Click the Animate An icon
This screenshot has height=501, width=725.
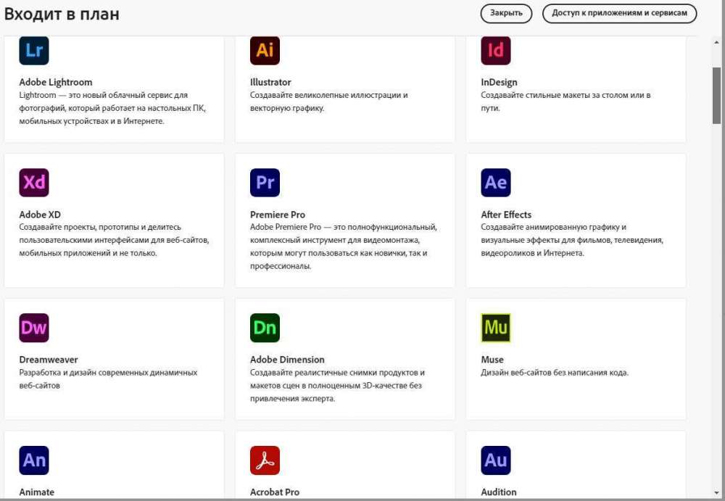[x=33, y=460]
